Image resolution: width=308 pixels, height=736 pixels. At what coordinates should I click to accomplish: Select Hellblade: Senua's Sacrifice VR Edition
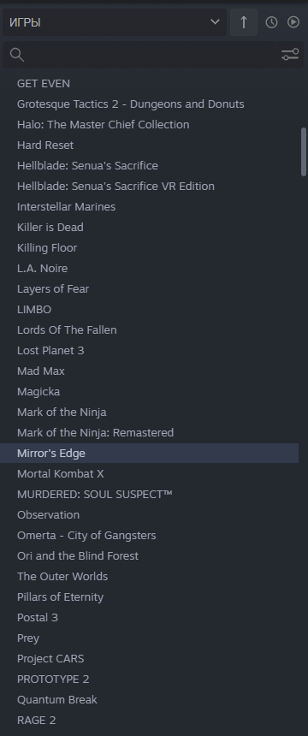(150, 186)
